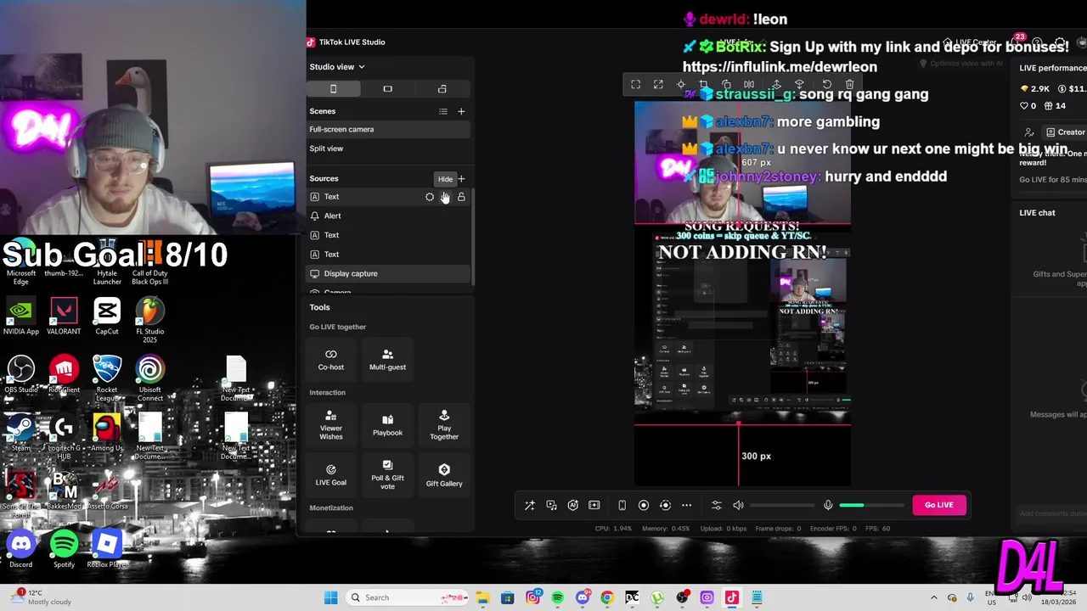
Task: Mute the speaker audio icon
Action: 738,506
